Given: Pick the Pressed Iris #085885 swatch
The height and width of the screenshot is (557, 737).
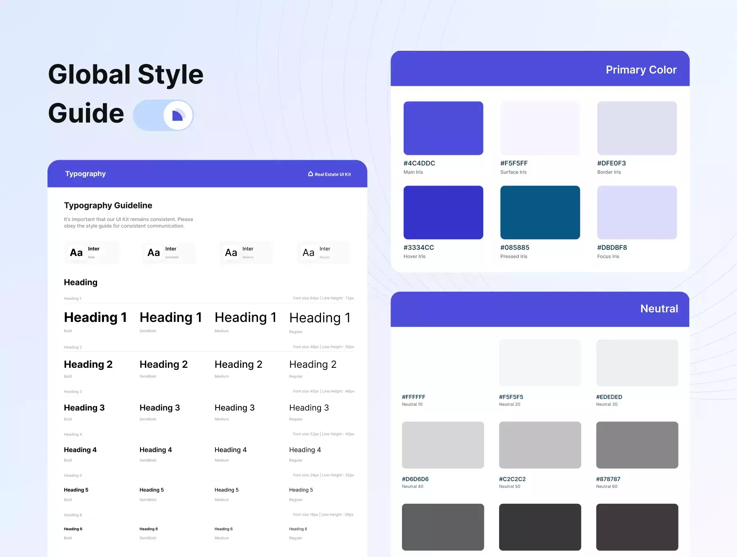Looking at the screenshot, I should 540,213.
